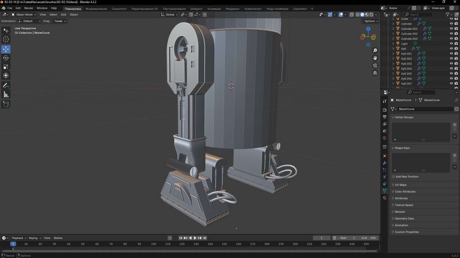Expand the Geometry Data panel
Screen dimensions: 460x258
404,218
